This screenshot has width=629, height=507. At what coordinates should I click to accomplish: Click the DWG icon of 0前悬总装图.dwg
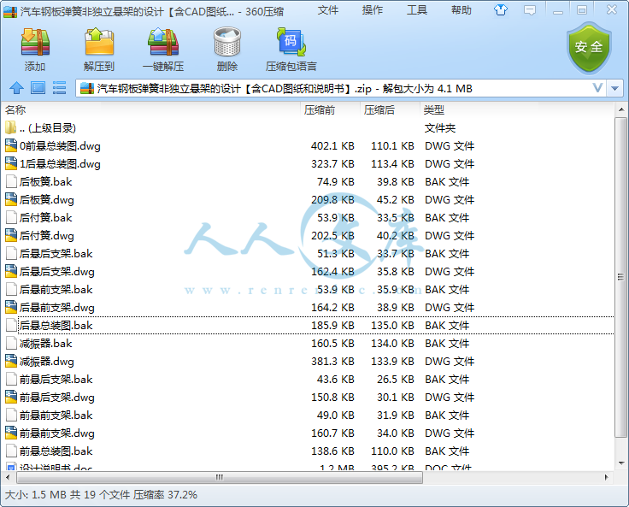coord(11,145)
